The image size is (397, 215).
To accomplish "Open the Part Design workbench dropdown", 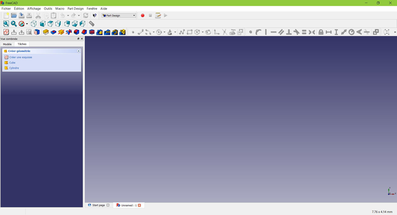I will click(x=119, y=15).
